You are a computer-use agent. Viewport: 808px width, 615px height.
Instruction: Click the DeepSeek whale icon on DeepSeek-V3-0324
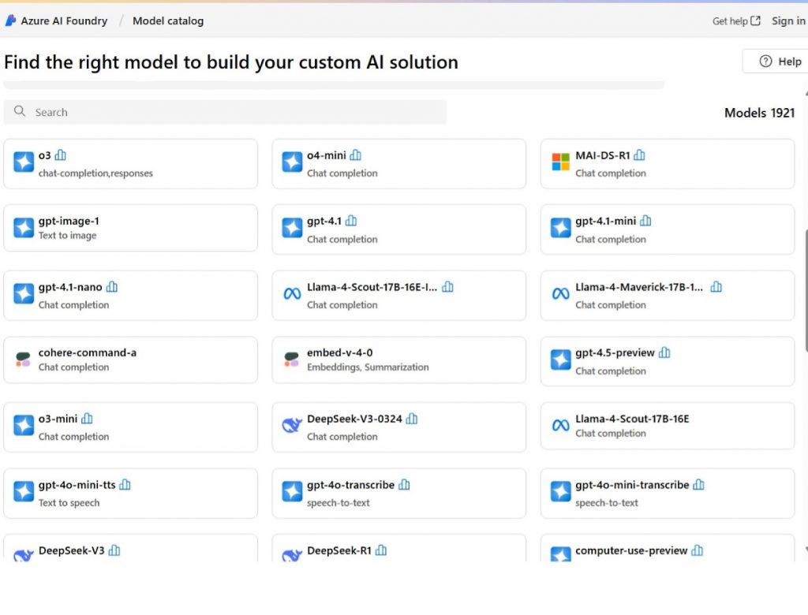coord(292,426)
